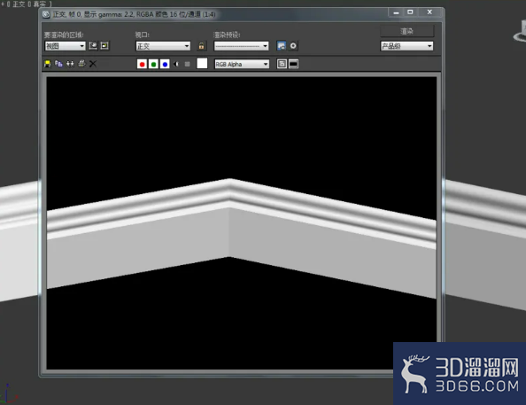The height and width of the screenshot is (405, 526).
Task: Toggle the Display Alpha Channel button
Action: pyautogui.click(x=176, y=64)
